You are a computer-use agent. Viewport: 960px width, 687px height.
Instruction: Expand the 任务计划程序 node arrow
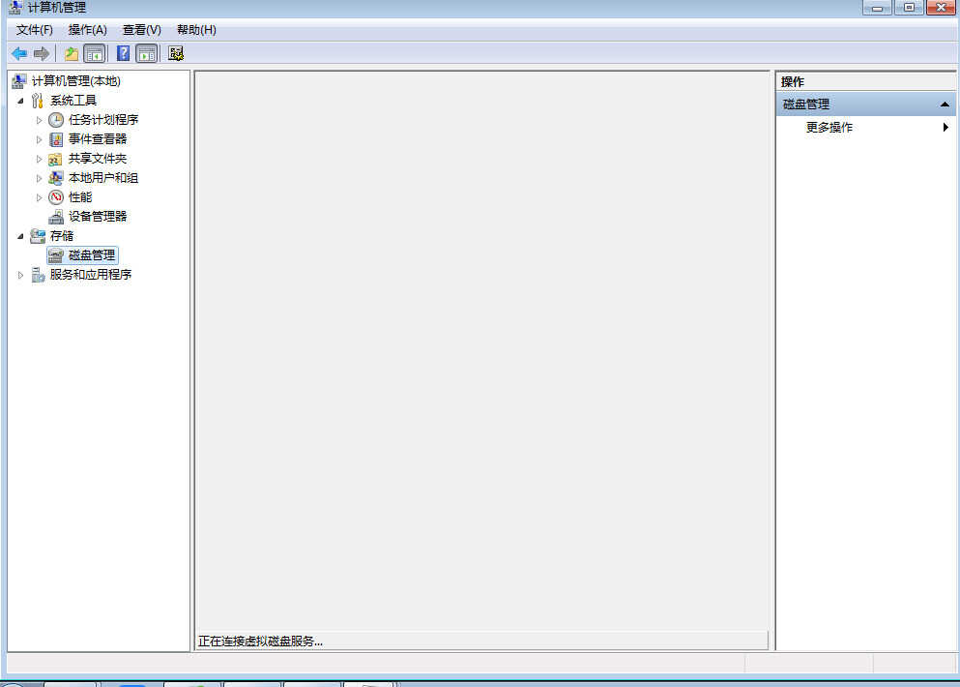(x=39, y=120)
